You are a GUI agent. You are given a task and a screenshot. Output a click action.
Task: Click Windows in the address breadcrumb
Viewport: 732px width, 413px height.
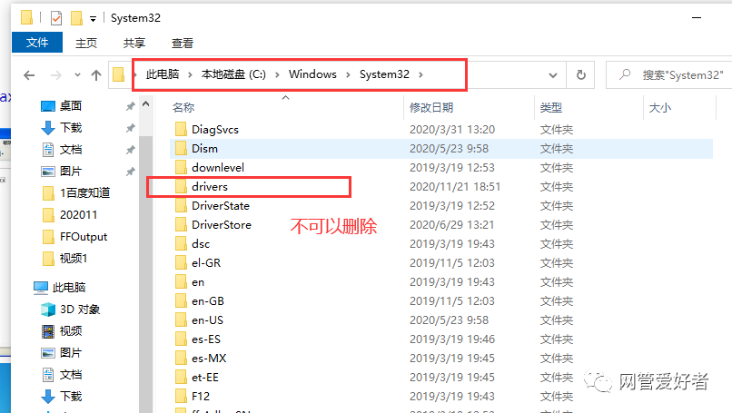pyautogui.click(x=312, y=74)
